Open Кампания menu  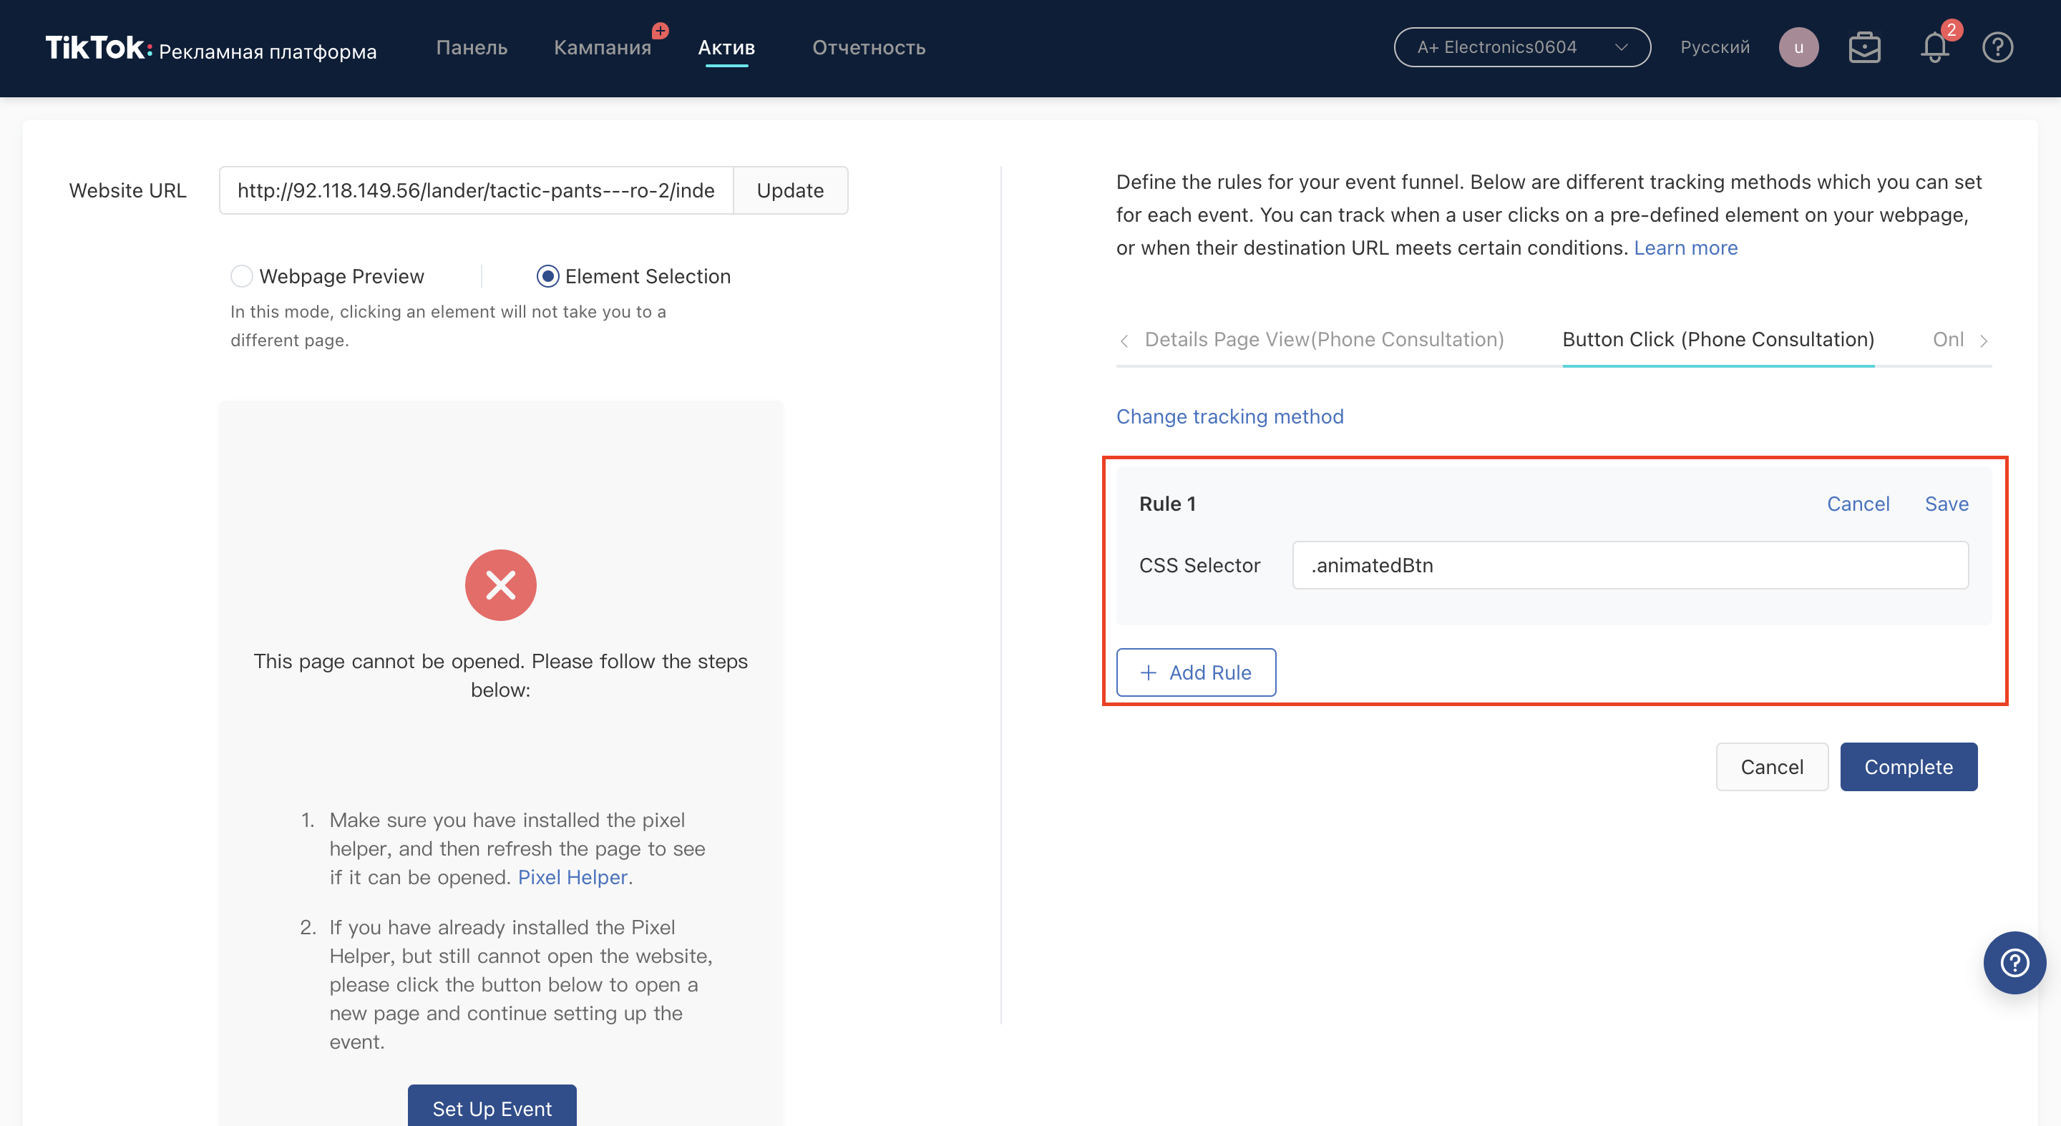coord(603,48)
